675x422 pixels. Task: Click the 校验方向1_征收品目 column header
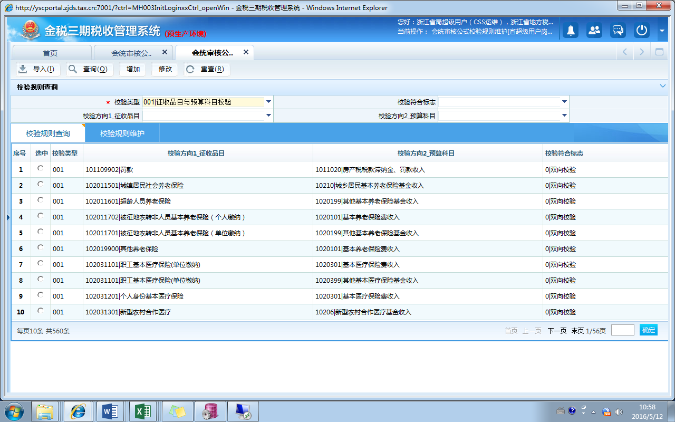coord(198,154)
